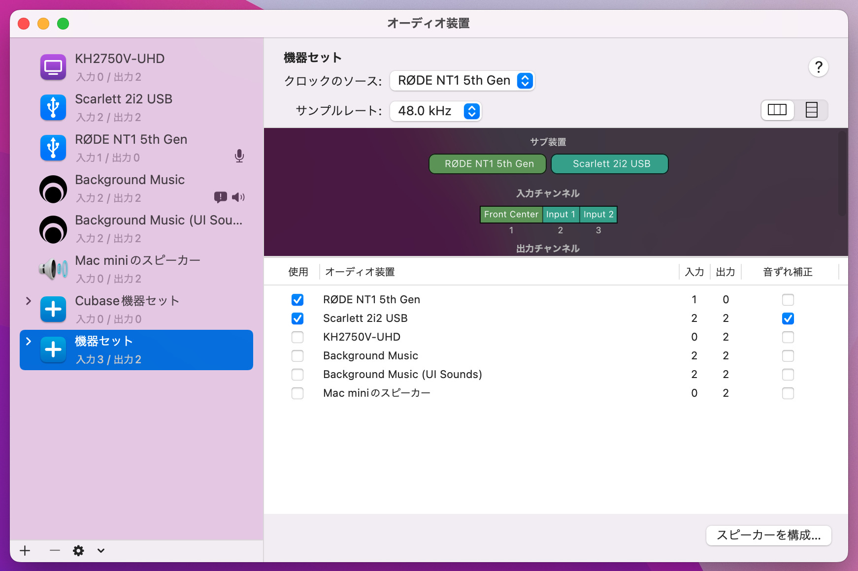Select the Cubase 機器セット sidebar entry
This screenshot has height=571, width=858.
click(x=136, y=309)
